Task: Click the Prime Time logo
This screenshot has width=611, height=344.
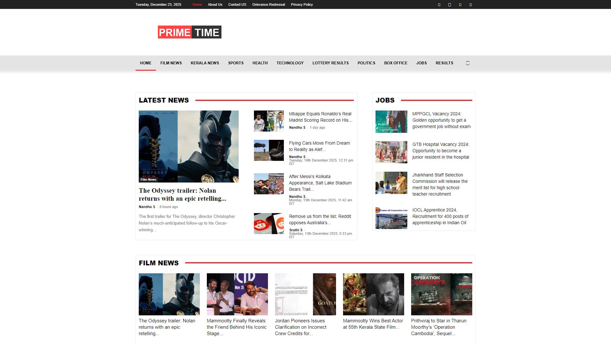Action: point(190,32)
